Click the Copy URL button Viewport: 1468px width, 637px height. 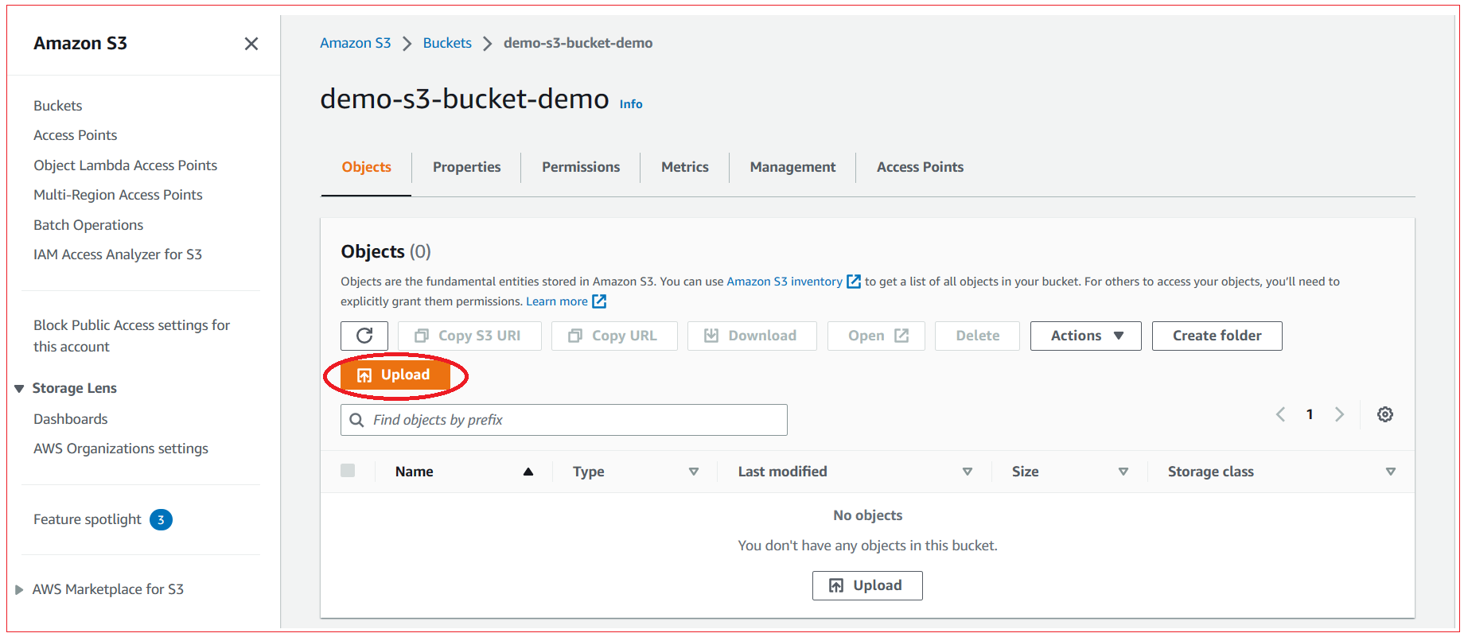coord(614,336)
